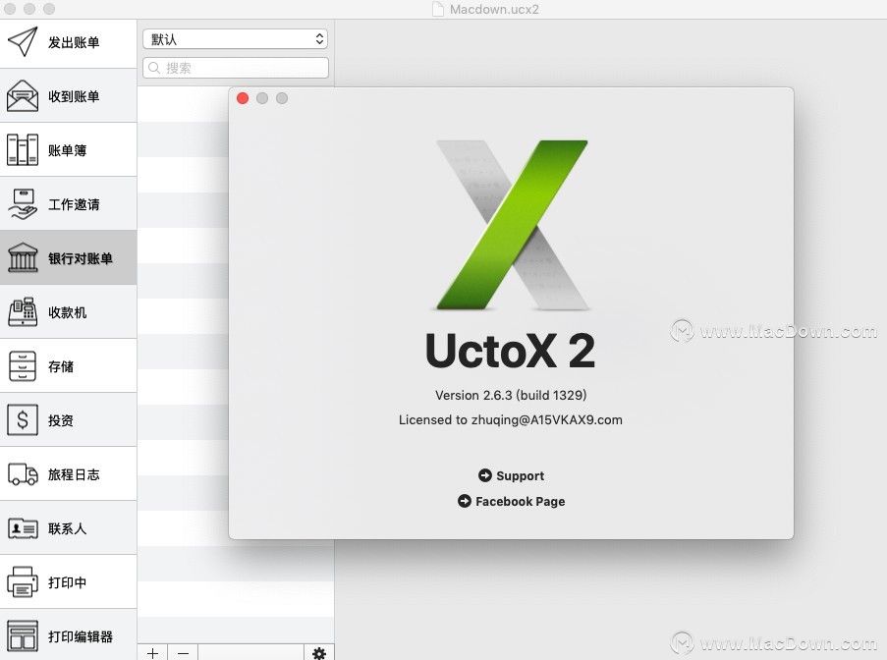The width and height of the screenshot is (887, 660).
Task: Click the document icon in title bar
Action: [x=438, y=9]
